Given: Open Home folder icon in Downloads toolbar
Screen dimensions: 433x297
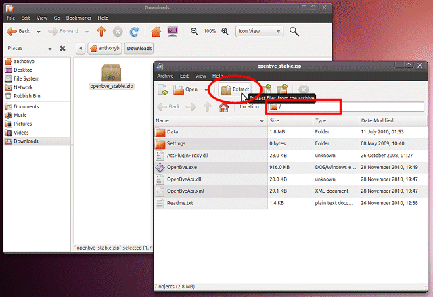Looking at the screenshot, I should 156,32.
